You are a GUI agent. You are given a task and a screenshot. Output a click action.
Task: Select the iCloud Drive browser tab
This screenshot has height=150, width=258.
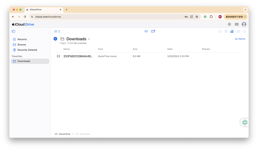(44, 10)
